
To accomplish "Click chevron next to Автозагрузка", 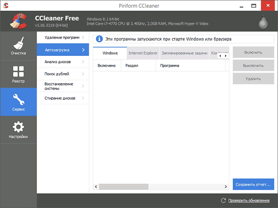I will [83, 50].
